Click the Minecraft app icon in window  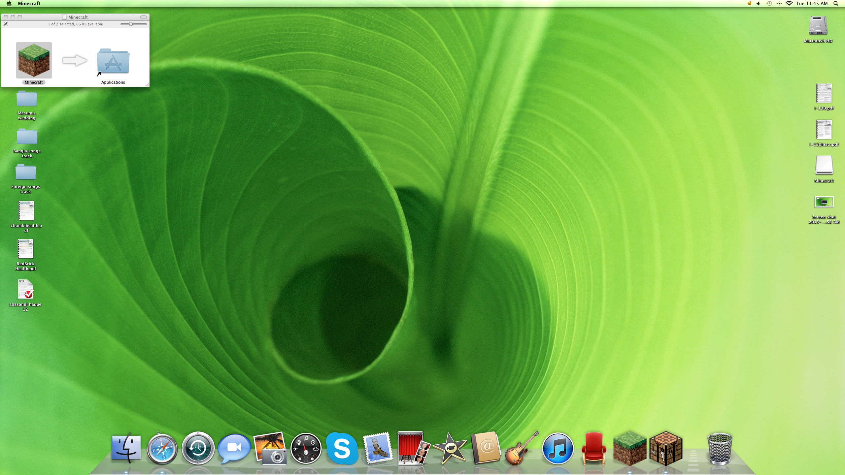(x=34, y=60)
